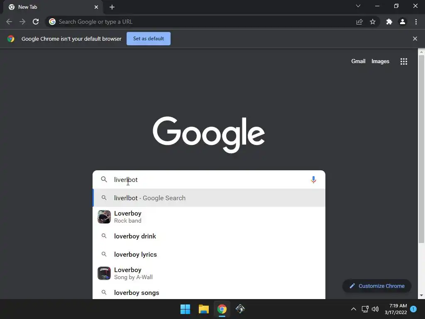This screenshot has width=425, height=319.
Task: Click the browser forward arrow
Action: tap(22, 22)
